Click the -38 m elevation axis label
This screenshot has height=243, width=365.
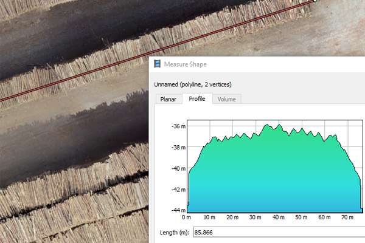[x=177, y=148]
